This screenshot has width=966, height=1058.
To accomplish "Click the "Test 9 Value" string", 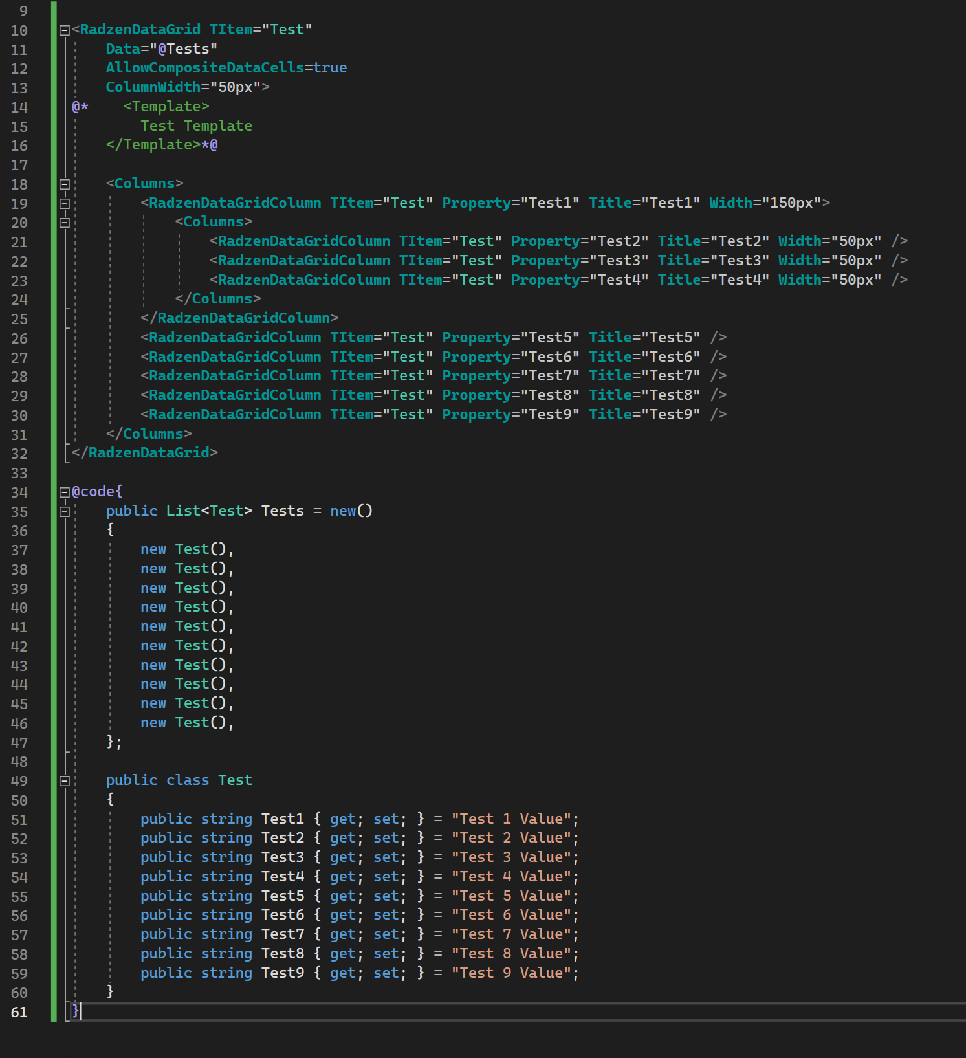I will click(x=511, y=973).
